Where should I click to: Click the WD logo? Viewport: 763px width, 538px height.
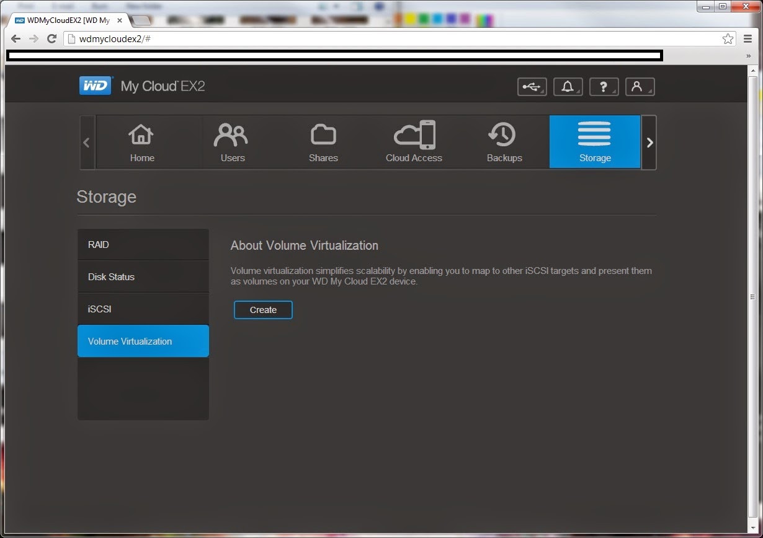(x=96, y=86)
